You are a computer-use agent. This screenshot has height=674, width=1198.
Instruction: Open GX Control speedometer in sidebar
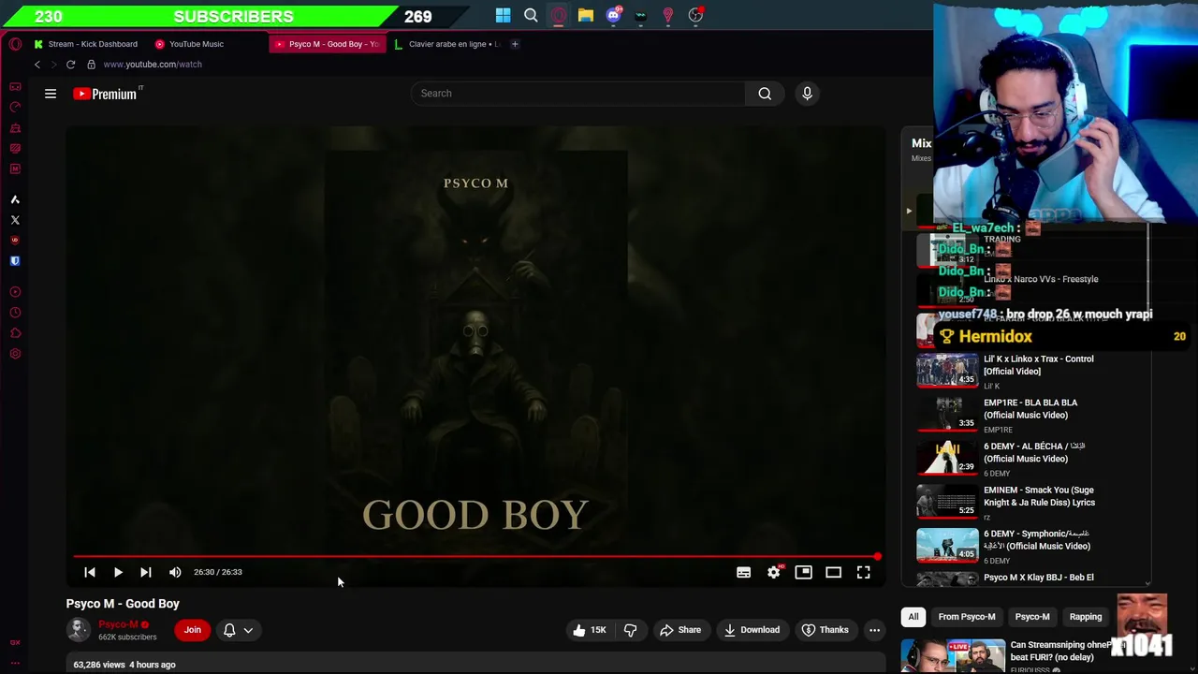coord(15,107)
